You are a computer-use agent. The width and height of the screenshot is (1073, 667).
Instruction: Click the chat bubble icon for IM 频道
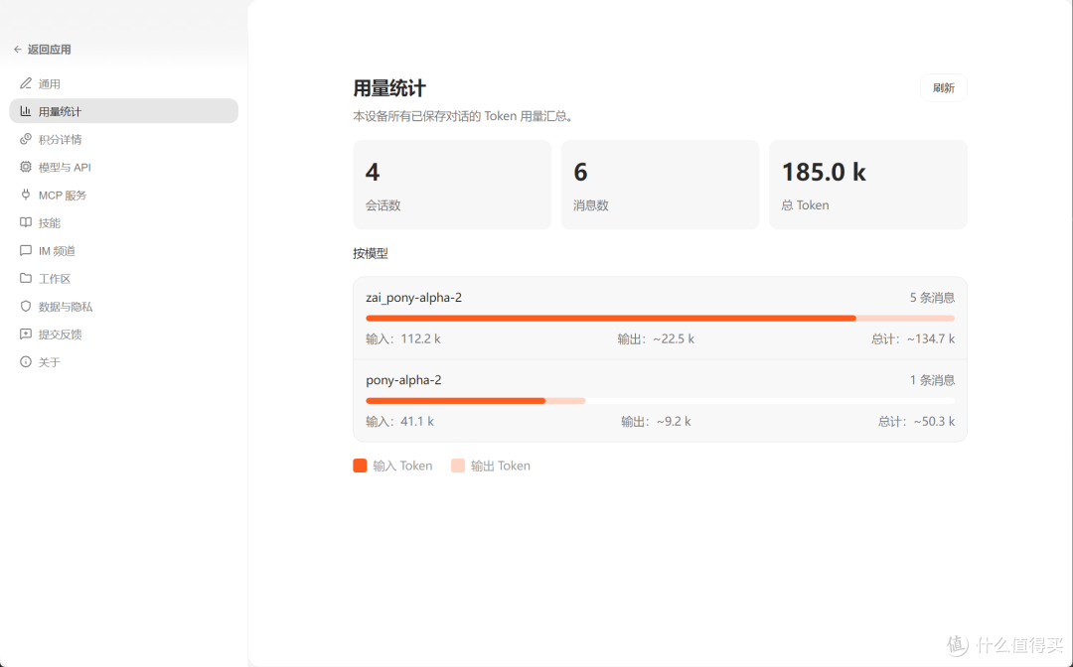tap(25, 251)
